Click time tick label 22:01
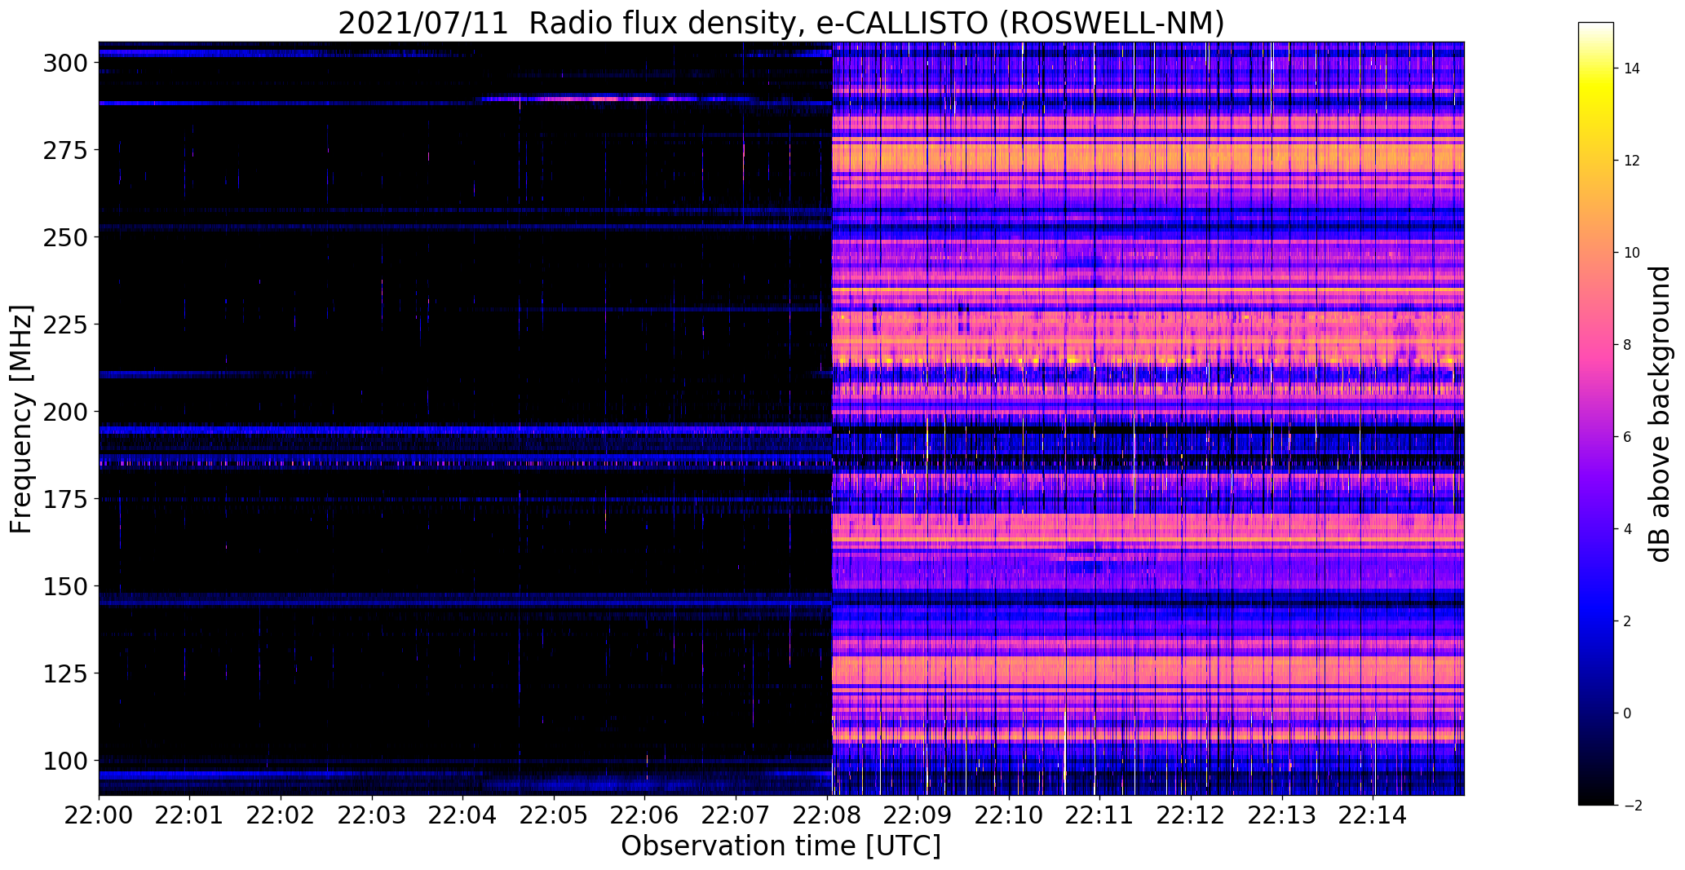This screenshot has width=1685, height=870. coord(190,815)
